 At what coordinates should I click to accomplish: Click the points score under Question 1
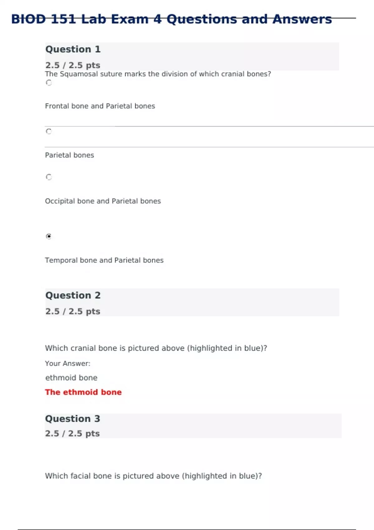click(73, 65)
